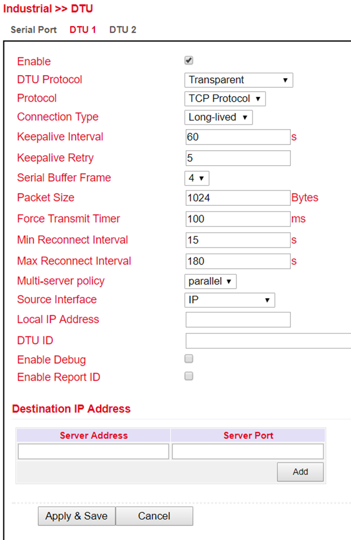Click the Server Port input field

(248, 452)
